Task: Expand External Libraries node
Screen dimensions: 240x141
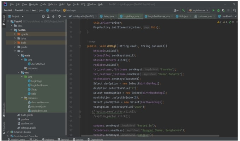Action: pyautogui.click(x=8, y=132)
